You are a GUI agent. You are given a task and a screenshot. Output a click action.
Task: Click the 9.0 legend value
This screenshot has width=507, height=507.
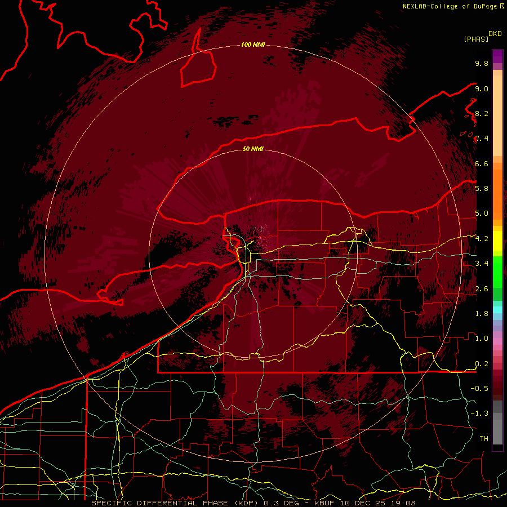pyautogui.click(x=482, y=88)
